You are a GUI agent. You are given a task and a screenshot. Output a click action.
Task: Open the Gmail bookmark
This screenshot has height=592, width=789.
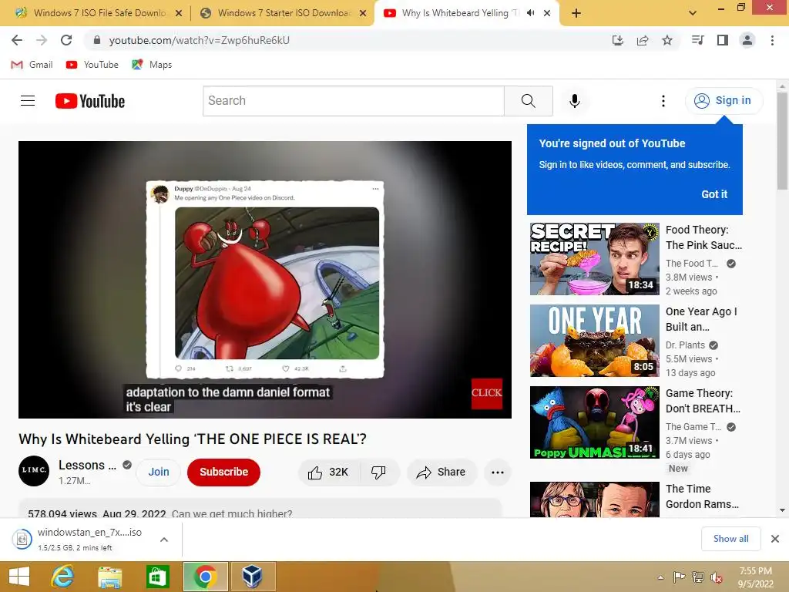pos(32,65)
